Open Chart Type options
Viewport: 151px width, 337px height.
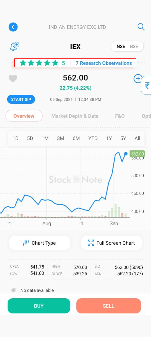pyautogui.click(x=39, y=243)
